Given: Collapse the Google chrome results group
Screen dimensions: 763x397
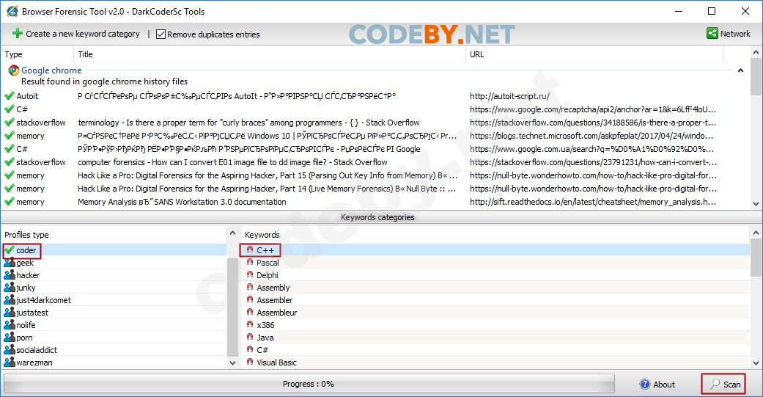Looking at the screenshot, I should pos(740,70).
